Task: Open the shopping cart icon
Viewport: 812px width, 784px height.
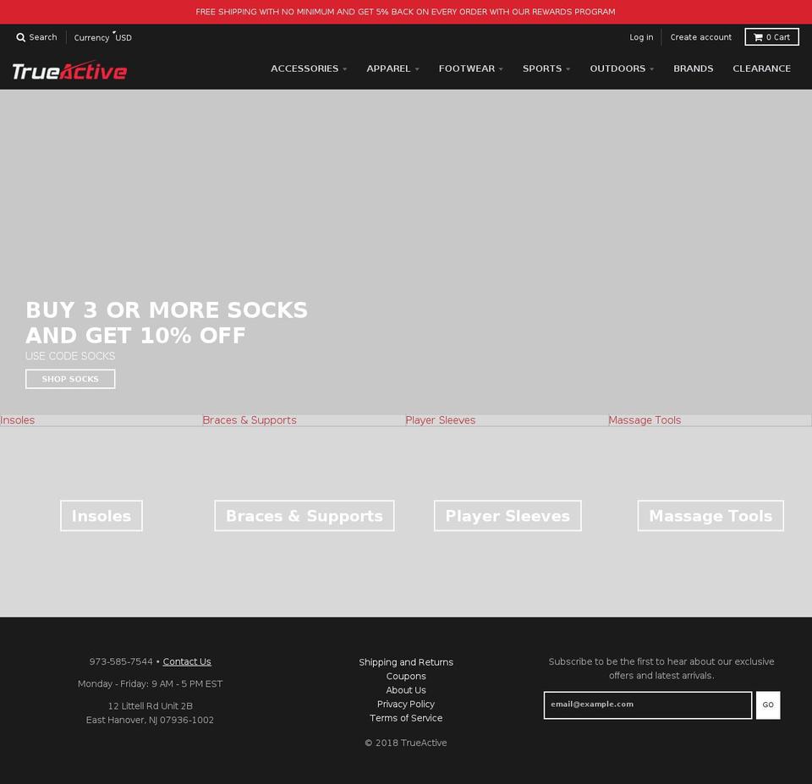Action: click(771, 37)
